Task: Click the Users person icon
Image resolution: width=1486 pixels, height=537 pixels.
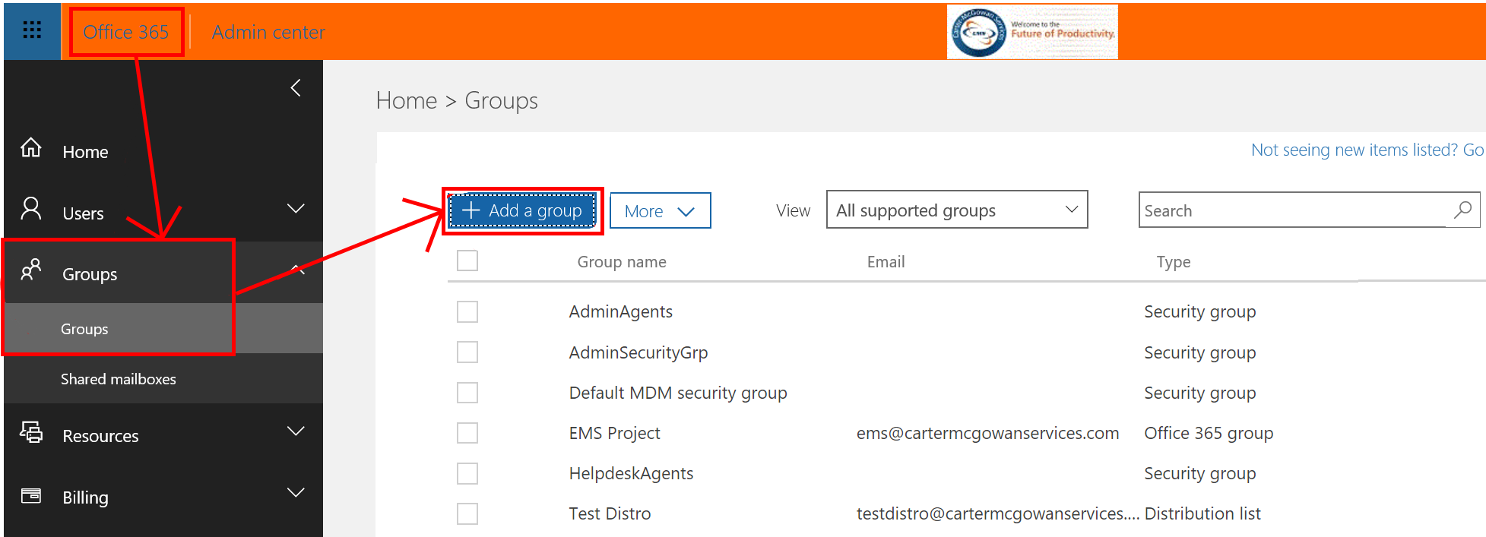Action: (x=31, y=208)
